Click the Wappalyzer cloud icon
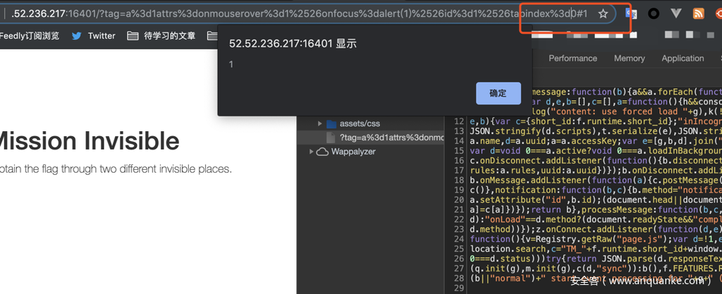 tap(322, 152)
